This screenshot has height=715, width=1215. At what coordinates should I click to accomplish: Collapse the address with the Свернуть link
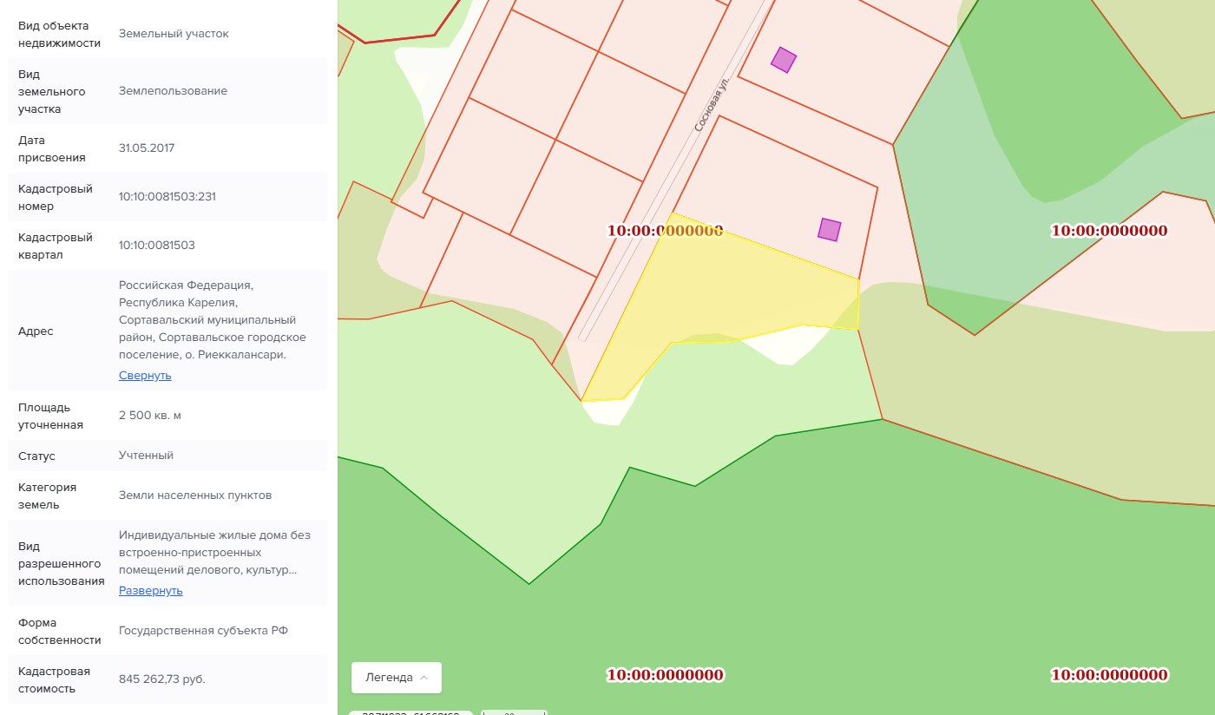145,376
